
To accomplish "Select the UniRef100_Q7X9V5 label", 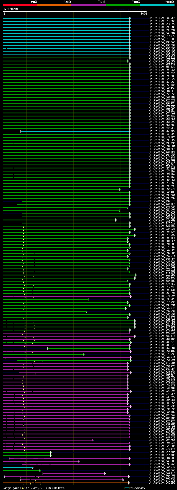I will 162,296.
